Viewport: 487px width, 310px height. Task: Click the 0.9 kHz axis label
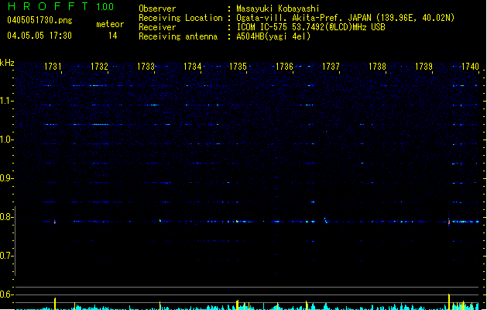click(6, 178)
